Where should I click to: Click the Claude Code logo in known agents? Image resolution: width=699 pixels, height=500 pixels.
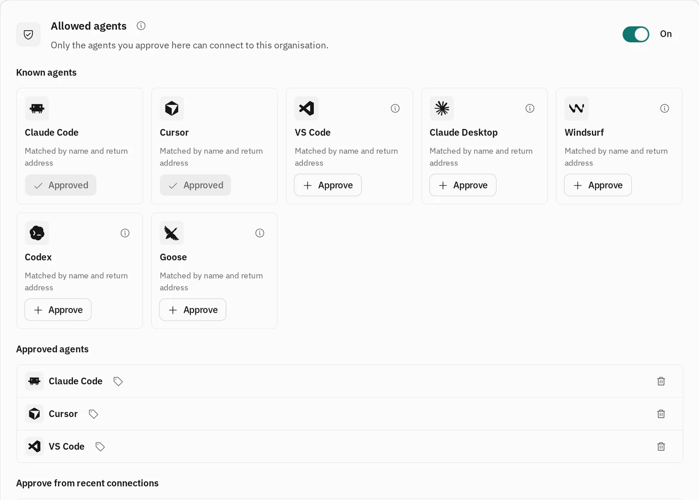(37, 108)
